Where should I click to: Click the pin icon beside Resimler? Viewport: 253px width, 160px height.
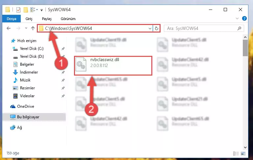pyautogui.click(x=63, y=88)
